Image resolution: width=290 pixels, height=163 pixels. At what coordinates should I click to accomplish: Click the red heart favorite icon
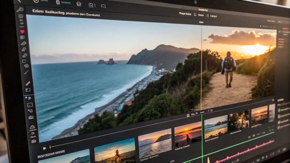click(x=22, y=32)
